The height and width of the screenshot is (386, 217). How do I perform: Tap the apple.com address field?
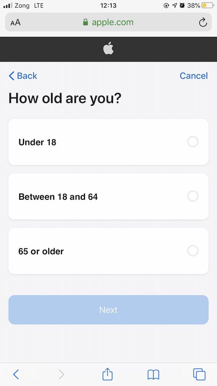pyautogui.click(x=112, y=22)
